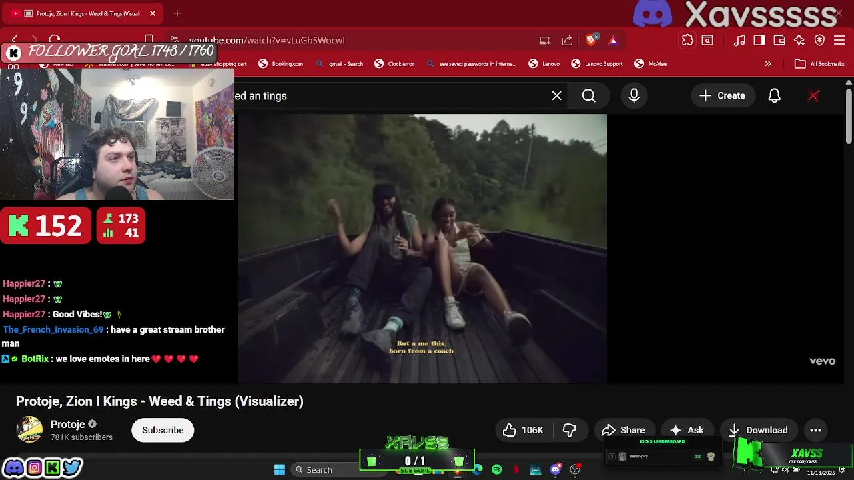Click the 11/13/2025 date in system tray

(821, 473)
